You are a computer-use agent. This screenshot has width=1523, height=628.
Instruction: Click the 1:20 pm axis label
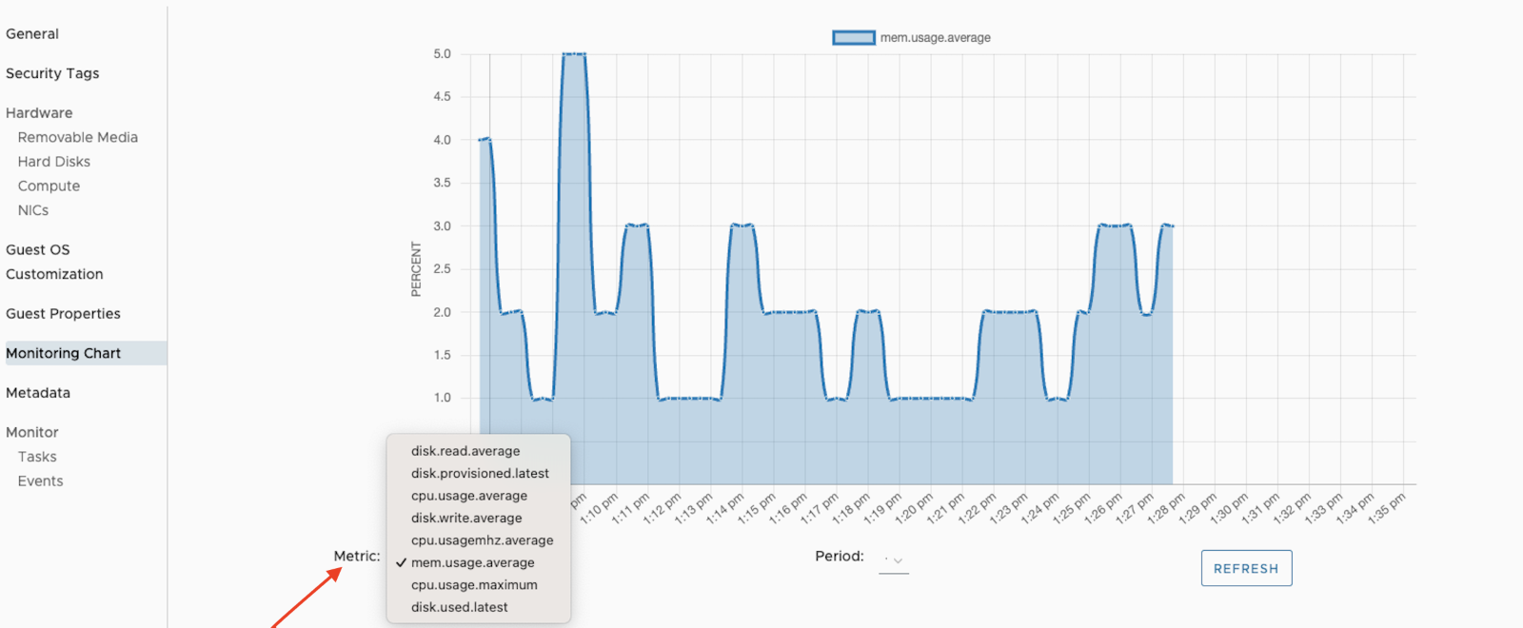point(915,507)
